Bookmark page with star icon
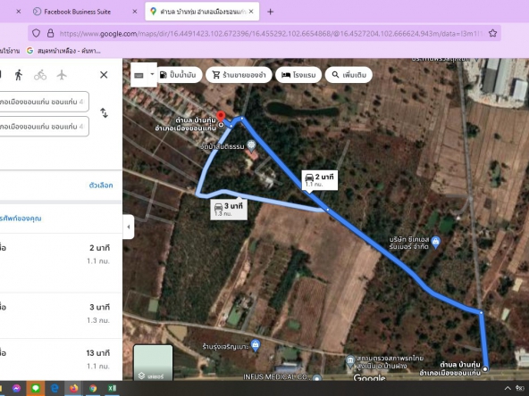This screenshot has width=529, height=396. tap(492, 33)
